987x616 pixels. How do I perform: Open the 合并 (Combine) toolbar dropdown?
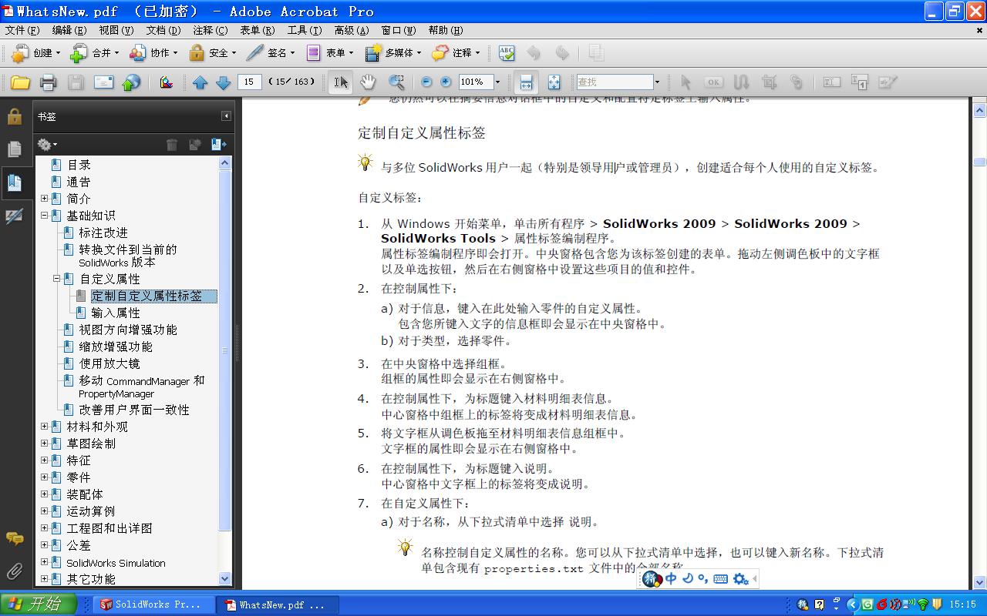[94, 53]
